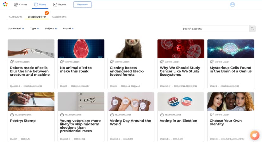Open Choose Your Own Identity lesson title
The height and width of the screenshot is (142, 262).
pos(226,122)
